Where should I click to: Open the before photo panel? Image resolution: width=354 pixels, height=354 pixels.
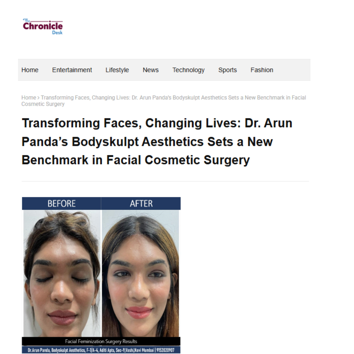pos(62,273)
